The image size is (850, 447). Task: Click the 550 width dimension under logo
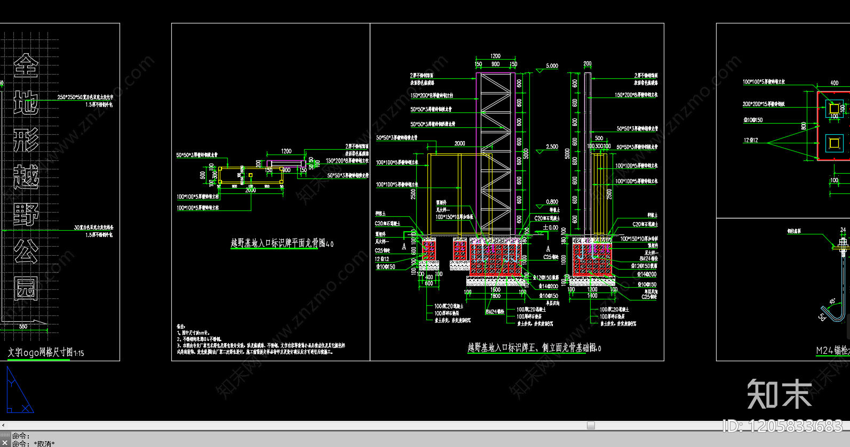click(23, 327)
